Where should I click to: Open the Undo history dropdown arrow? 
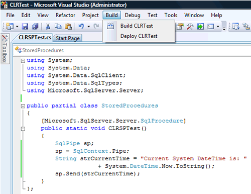coord(88,27)
